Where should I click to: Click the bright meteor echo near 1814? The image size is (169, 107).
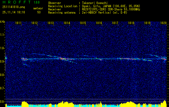(63, 59)
